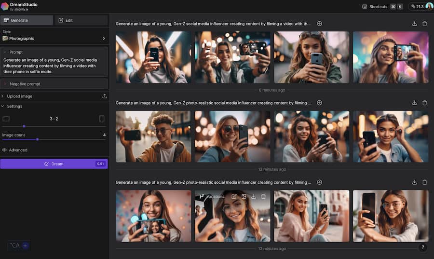Collapse the Settings section
This screenshot has width=434, height=259.
point(14,106)
